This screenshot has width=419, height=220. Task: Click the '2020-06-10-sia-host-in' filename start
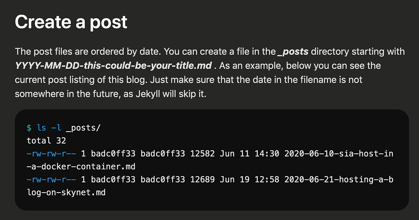pos(339,153)
